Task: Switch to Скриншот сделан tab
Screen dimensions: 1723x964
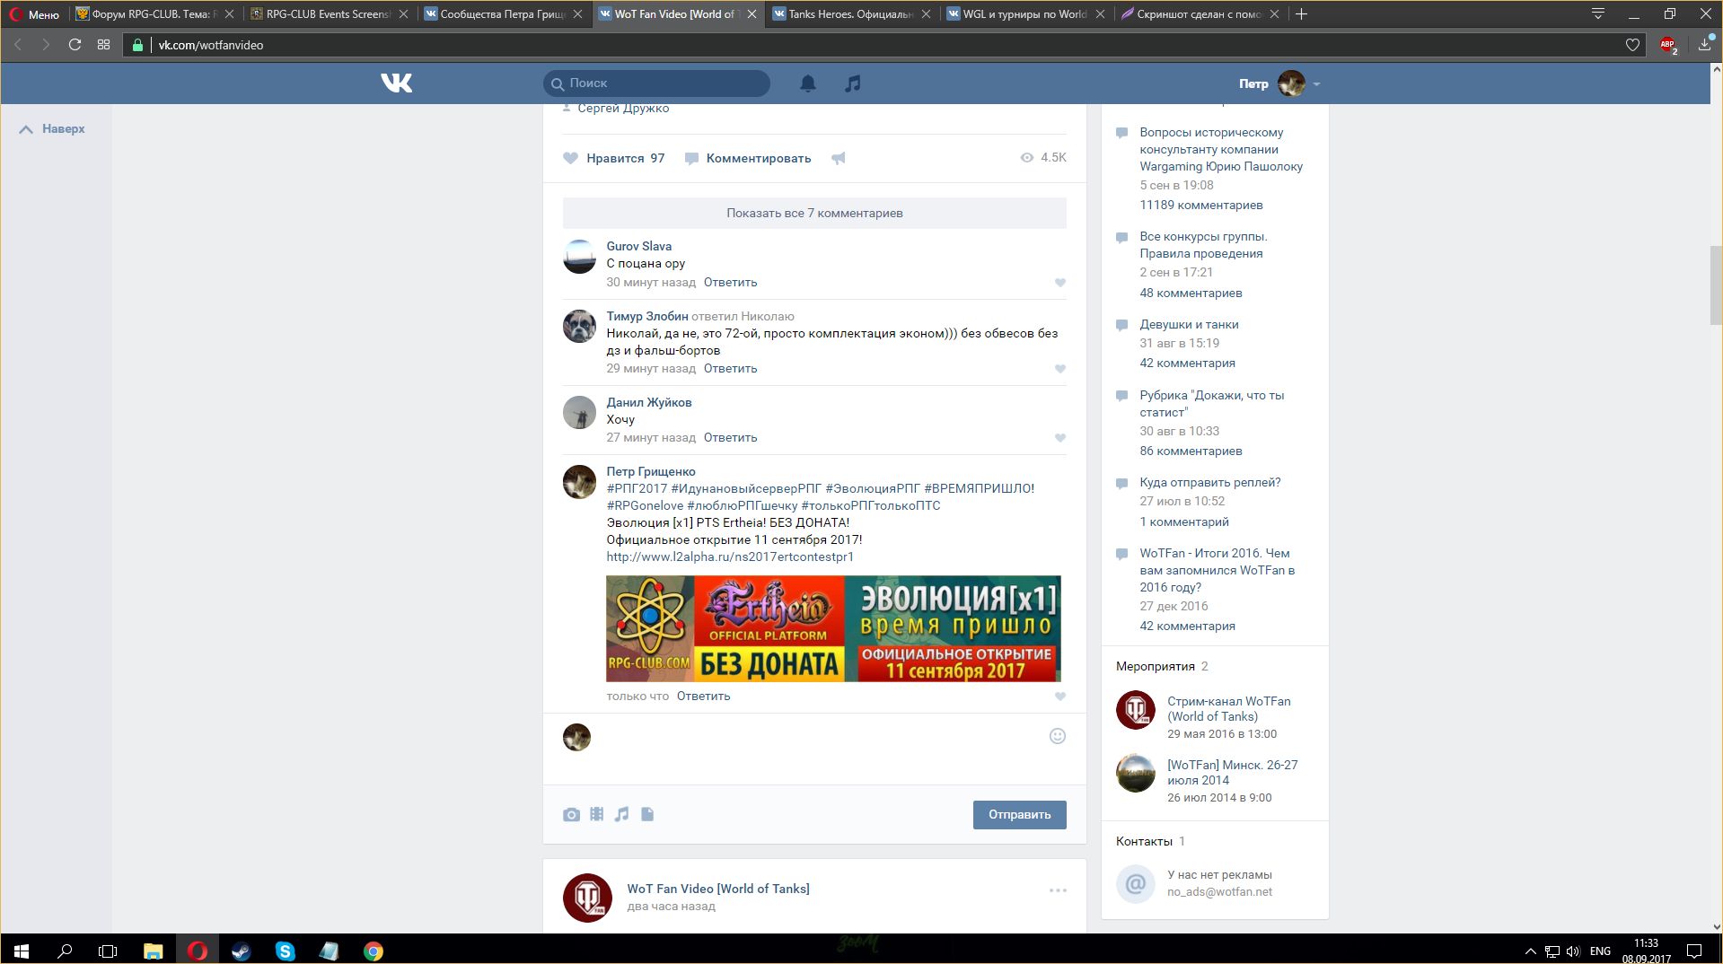Action: (x=1199, y=14)
